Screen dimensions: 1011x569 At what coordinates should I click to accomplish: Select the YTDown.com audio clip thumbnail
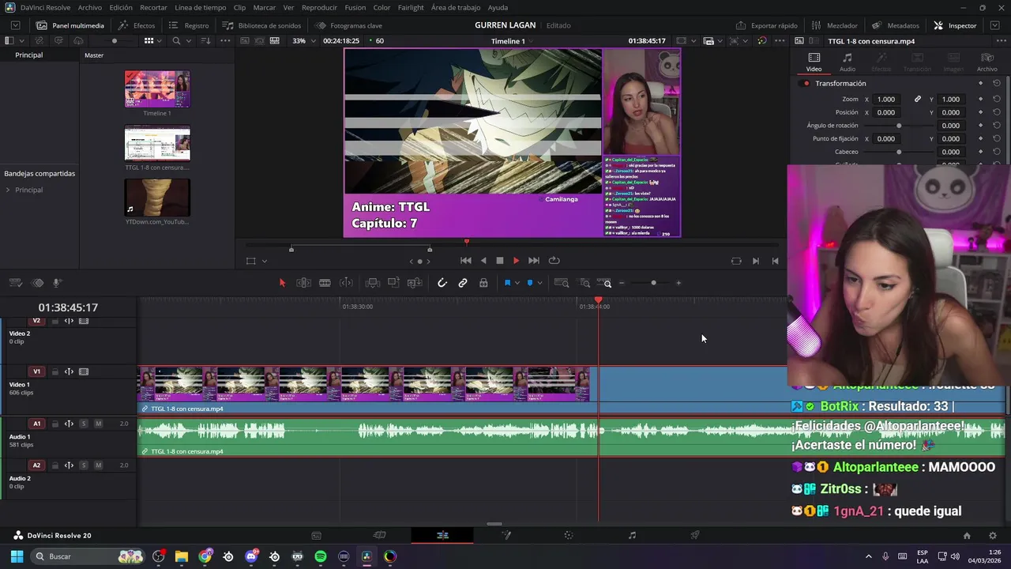tap(157, 198)
